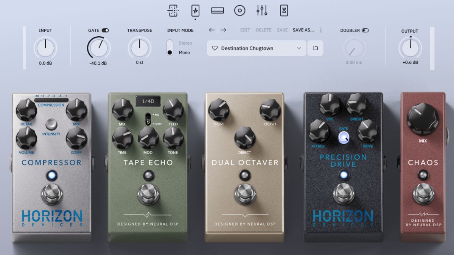Toggle Tape Echo MS/NOTE switch
Viewport: 454px width, 255px height.
point(148,119)
